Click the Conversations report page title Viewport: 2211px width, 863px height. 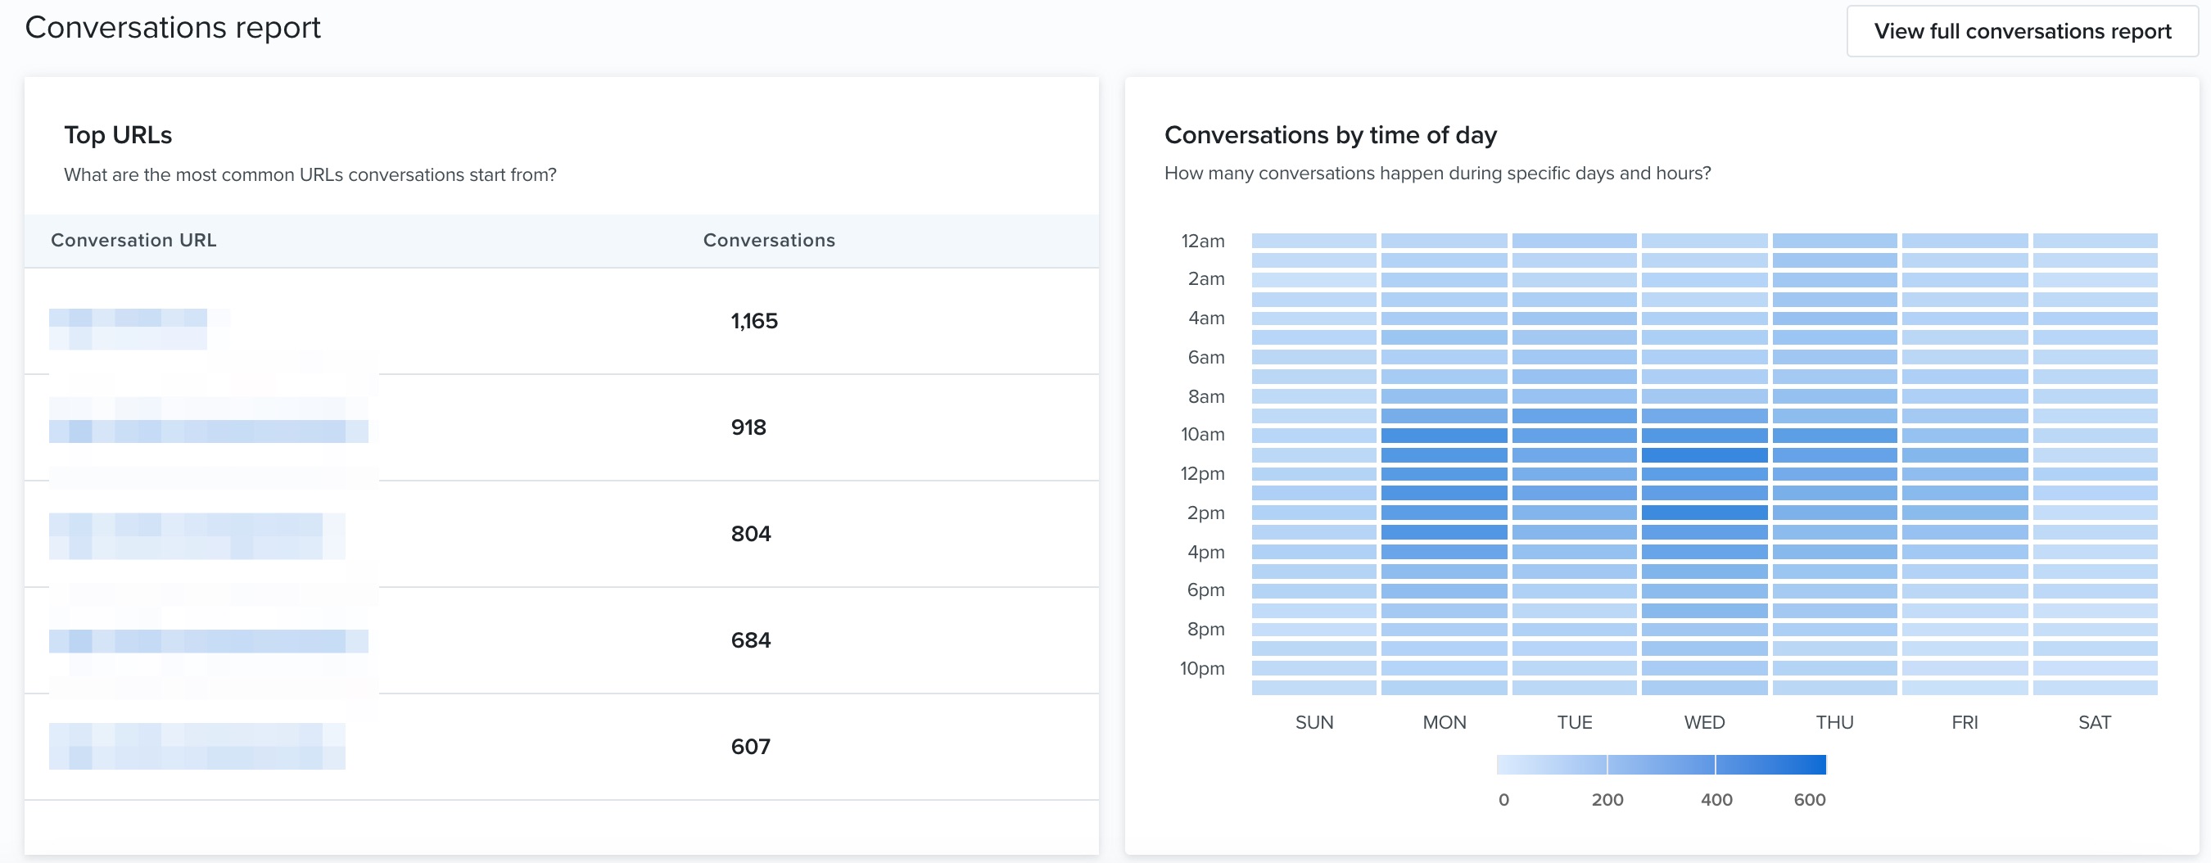pos(173,28)
